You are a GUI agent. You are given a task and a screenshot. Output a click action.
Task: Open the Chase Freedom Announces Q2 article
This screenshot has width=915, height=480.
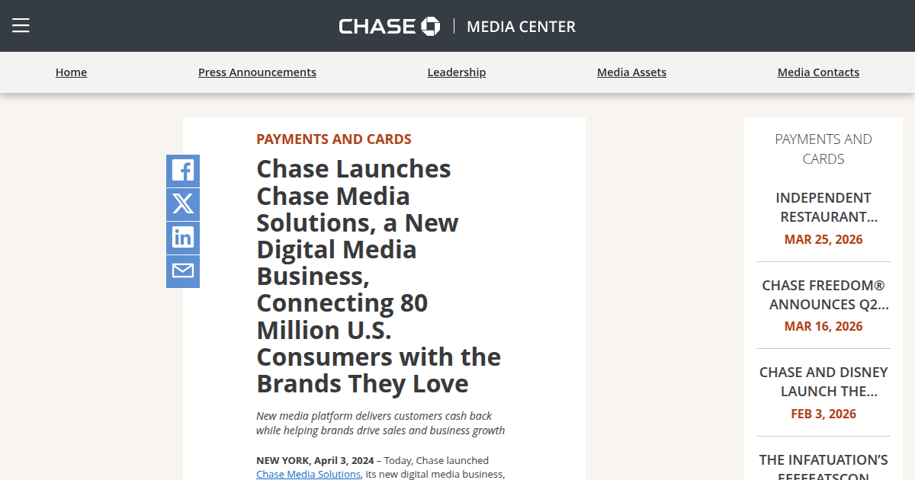pyautogui.click(x=823, y=295)
